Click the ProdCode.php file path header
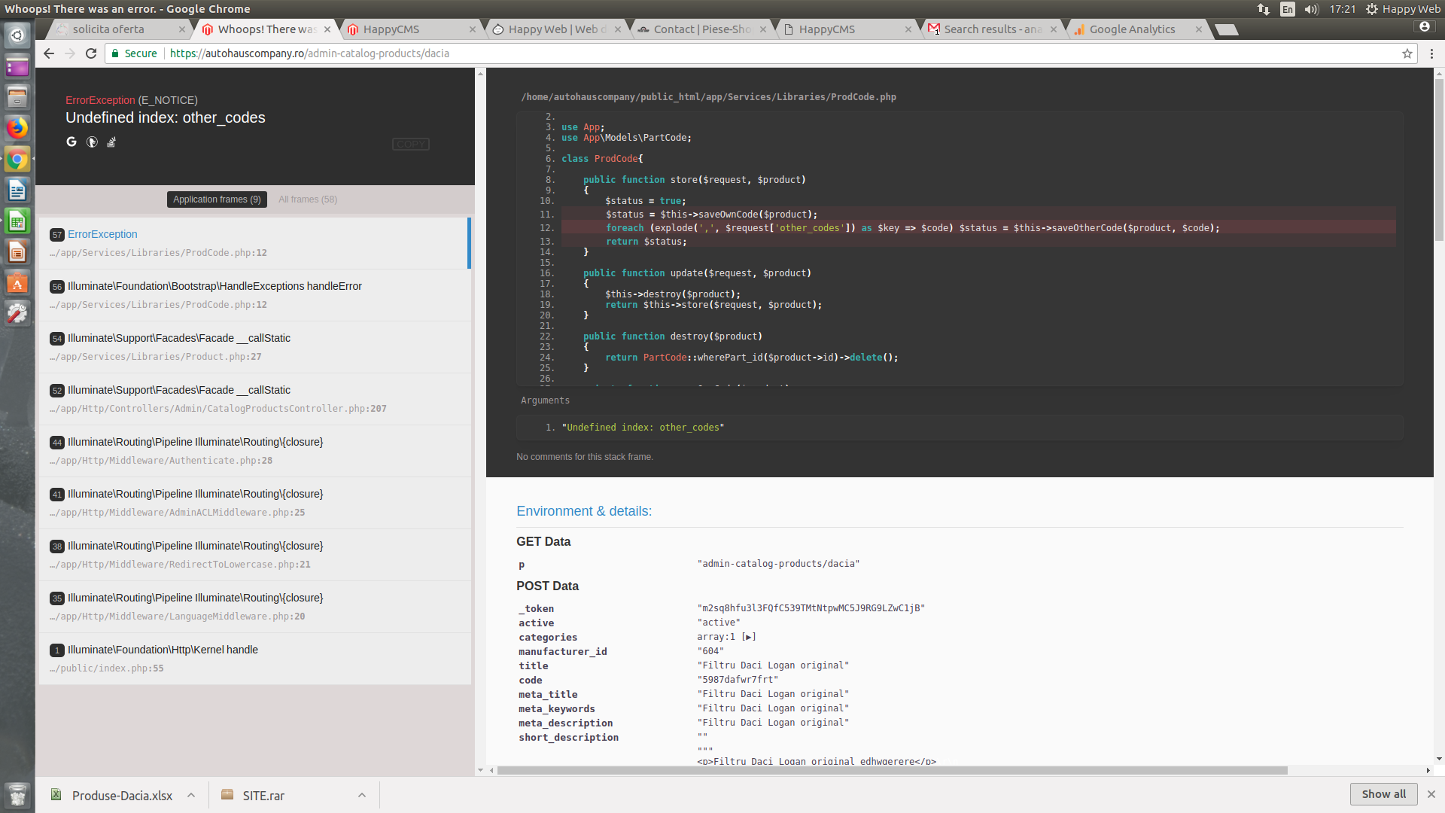1445x813 pixels. (x=708, y=97)
